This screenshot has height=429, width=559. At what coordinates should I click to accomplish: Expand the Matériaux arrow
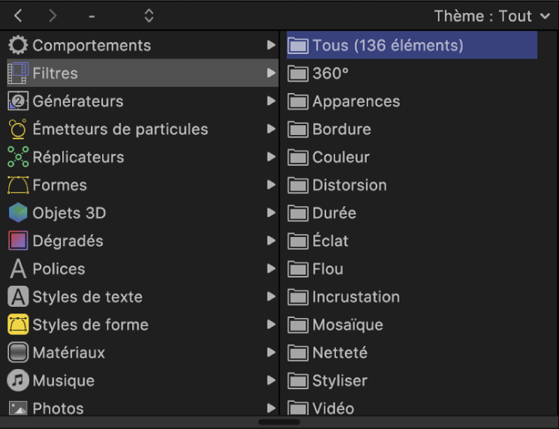click(272, 352)
